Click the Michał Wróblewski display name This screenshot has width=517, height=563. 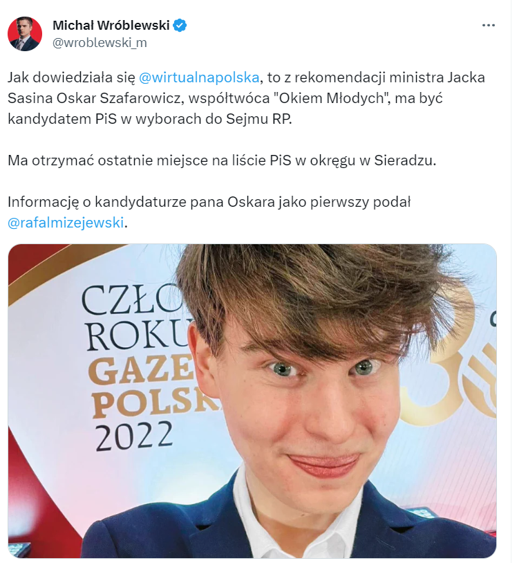[x=111, y=26]
